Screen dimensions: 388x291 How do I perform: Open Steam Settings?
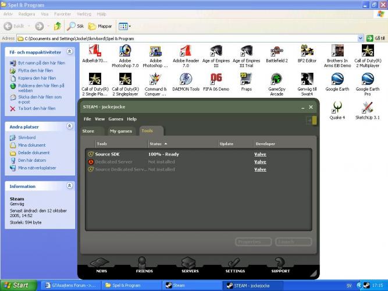[x=235, y=265]
